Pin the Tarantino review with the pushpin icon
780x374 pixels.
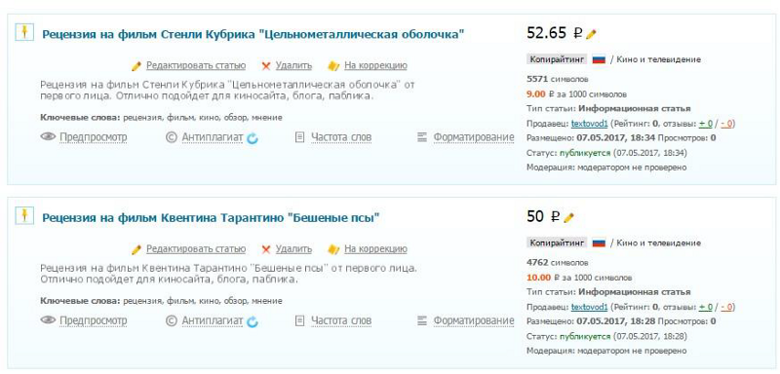pos(24,216)
